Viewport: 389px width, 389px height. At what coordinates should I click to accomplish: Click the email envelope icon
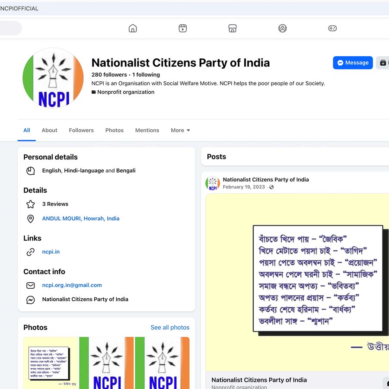[x=31, y=285]
